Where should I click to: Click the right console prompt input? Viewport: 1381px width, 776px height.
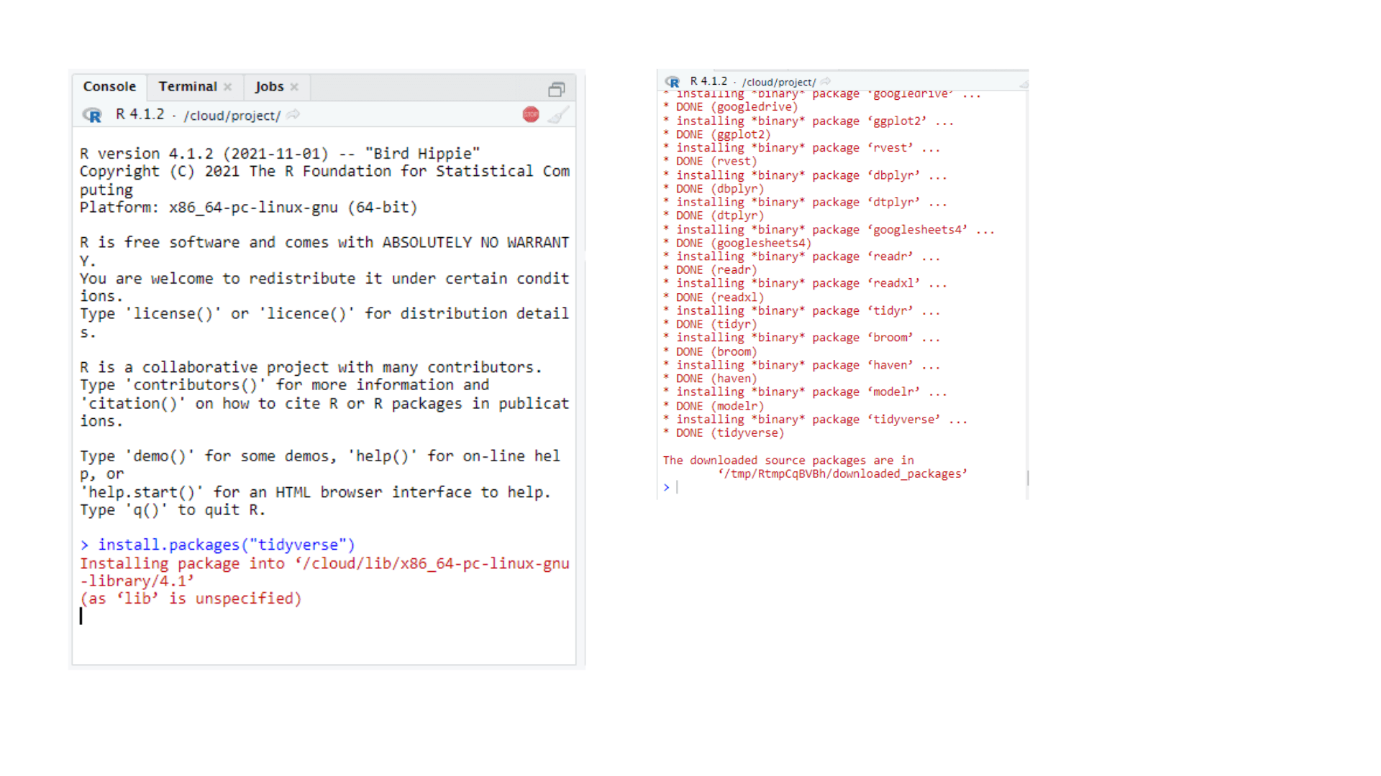pos(719,488)
